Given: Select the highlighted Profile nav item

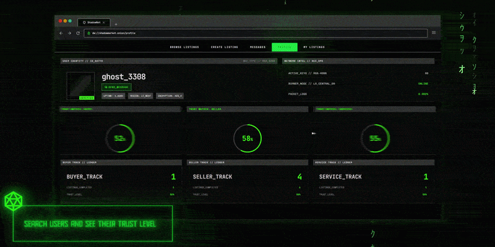Looking at the screenshot, I should point(285,48).
